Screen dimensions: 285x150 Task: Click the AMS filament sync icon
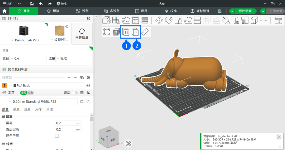[82, 78]
